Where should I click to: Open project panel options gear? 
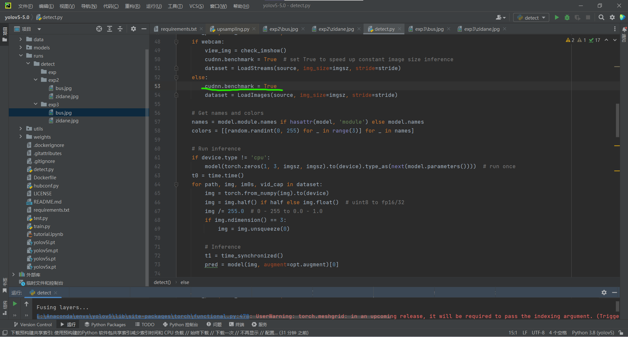[x=133, y=29]
